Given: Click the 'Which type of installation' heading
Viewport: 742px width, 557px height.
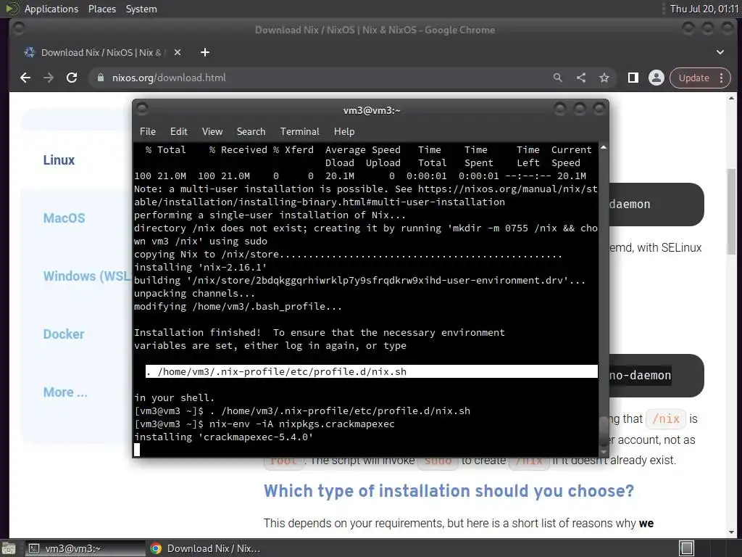Looking at the screenshot, I should pos(449,491).
